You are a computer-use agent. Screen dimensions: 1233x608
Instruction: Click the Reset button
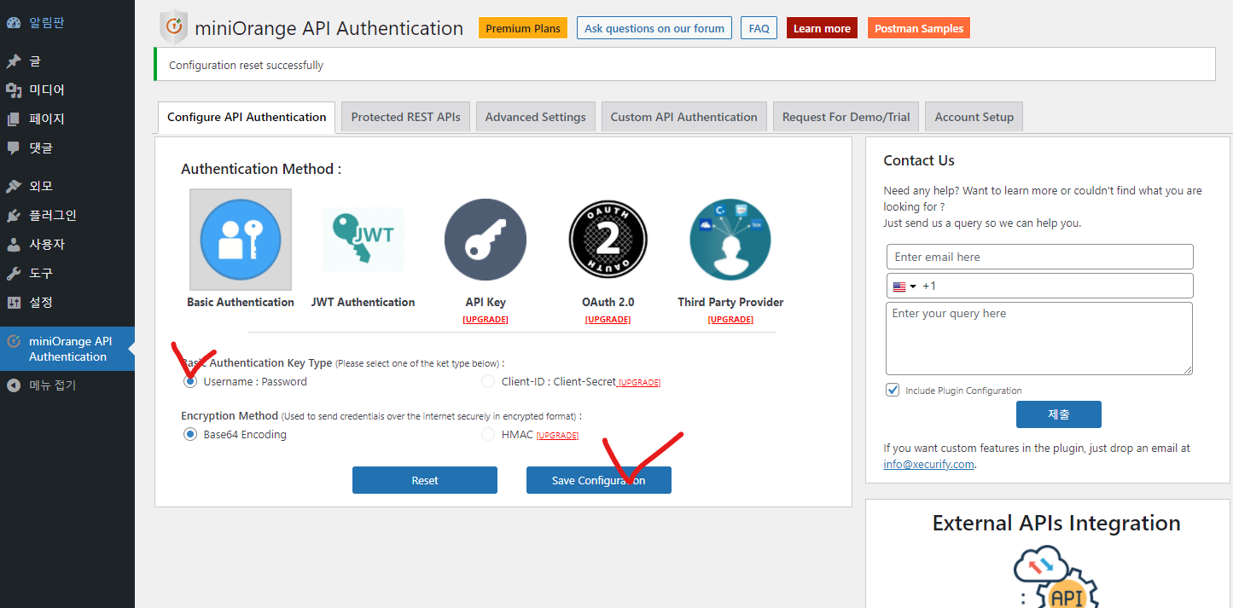tap(425, 480)
